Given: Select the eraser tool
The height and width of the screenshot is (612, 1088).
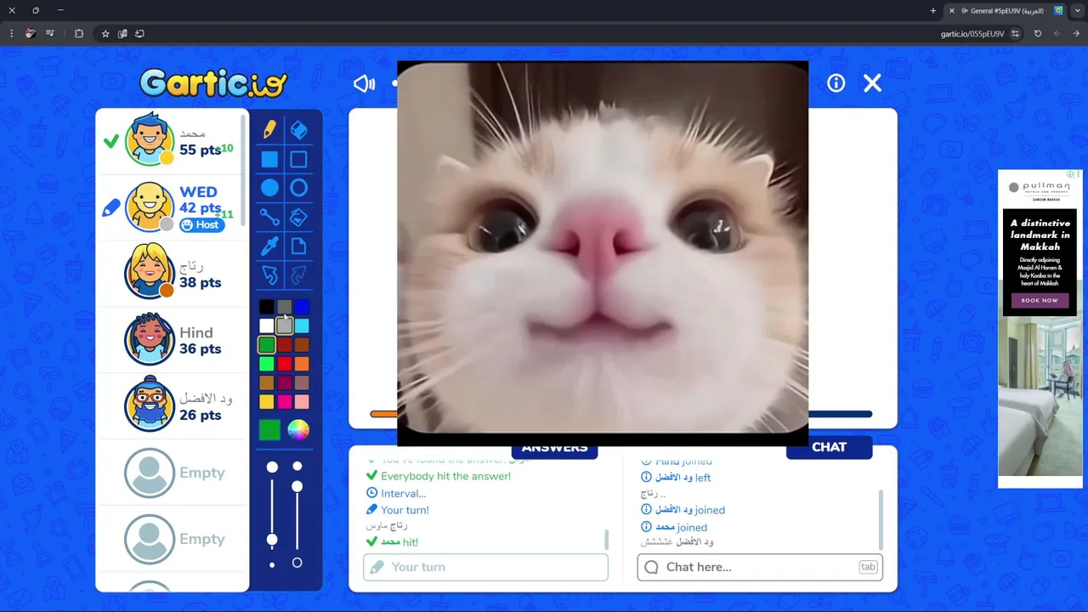Looking at the screenshot, I should 298,129.
